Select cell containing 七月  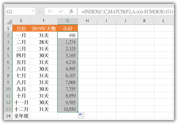pos(21,75)
